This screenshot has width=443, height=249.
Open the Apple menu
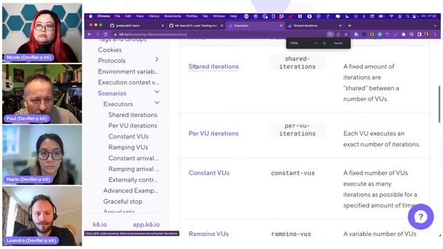(91, 17)
